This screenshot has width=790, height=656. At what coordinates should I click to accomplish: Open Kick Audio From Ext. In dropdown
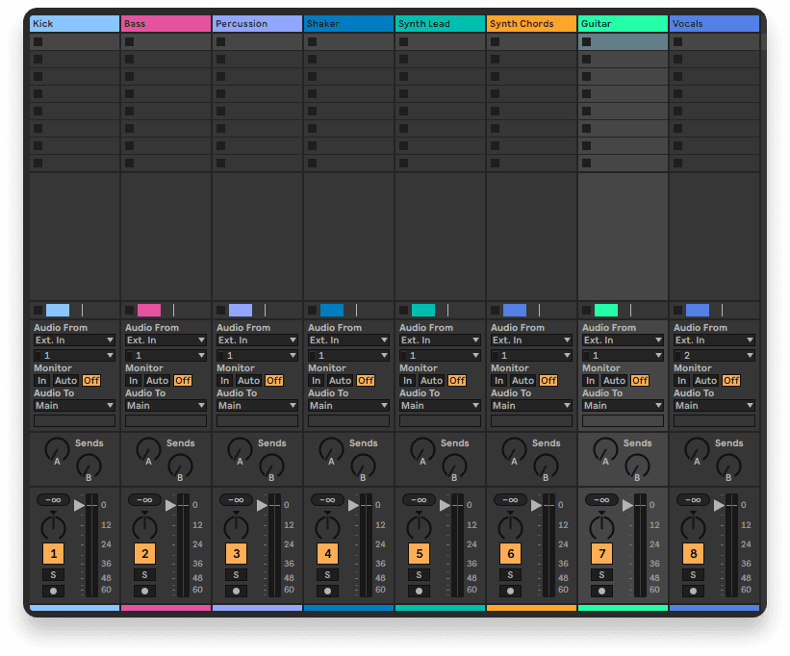[74, 341]
